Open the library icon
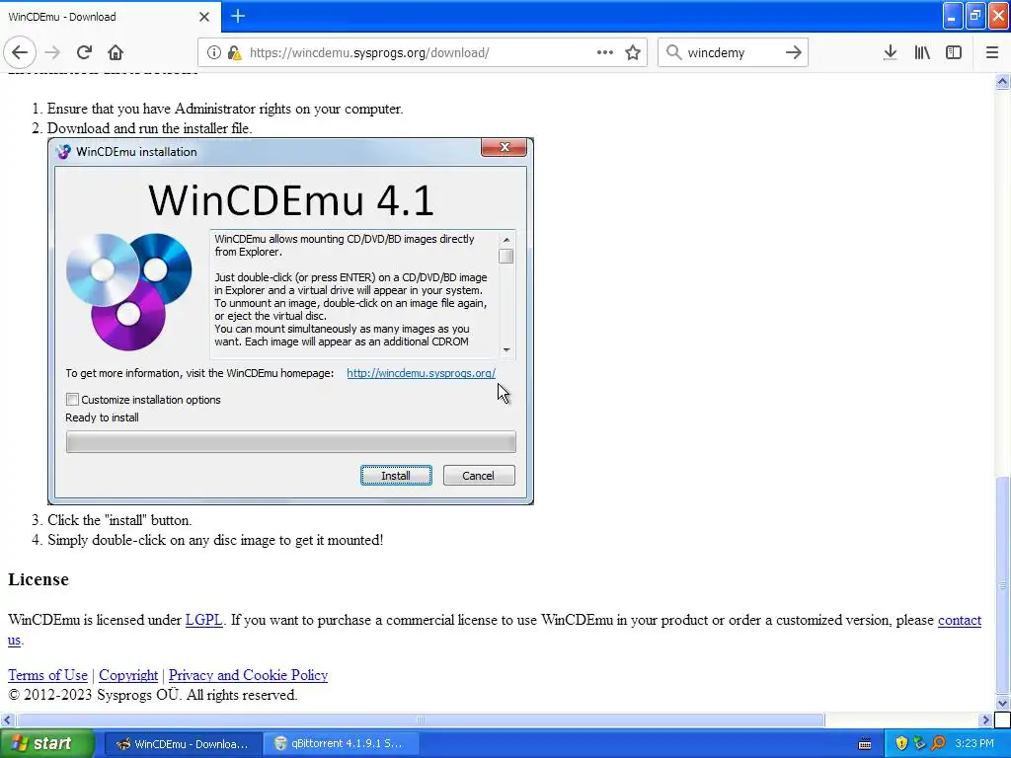 [x=922, y=52]
